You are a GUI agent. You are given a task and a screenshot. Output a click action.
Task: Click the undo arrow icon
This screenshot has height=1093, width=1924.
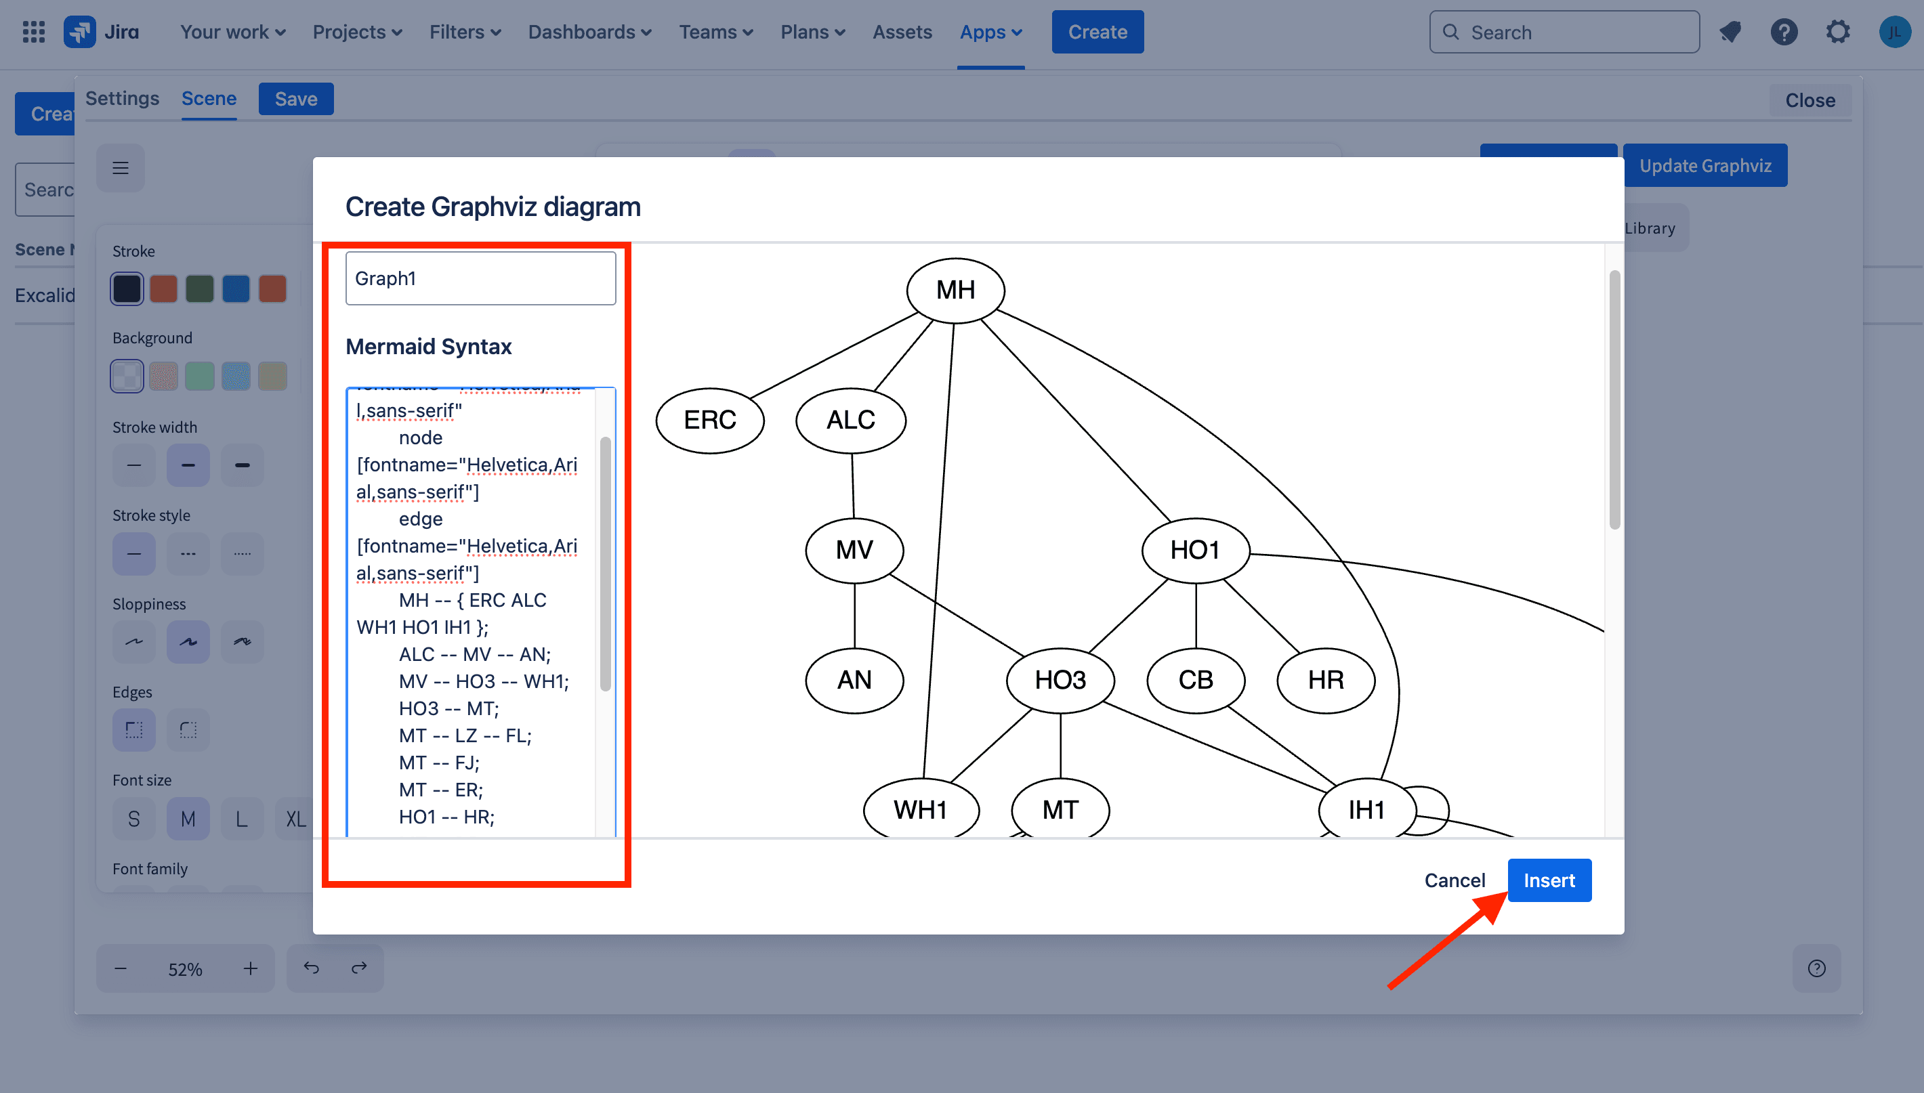311,968
